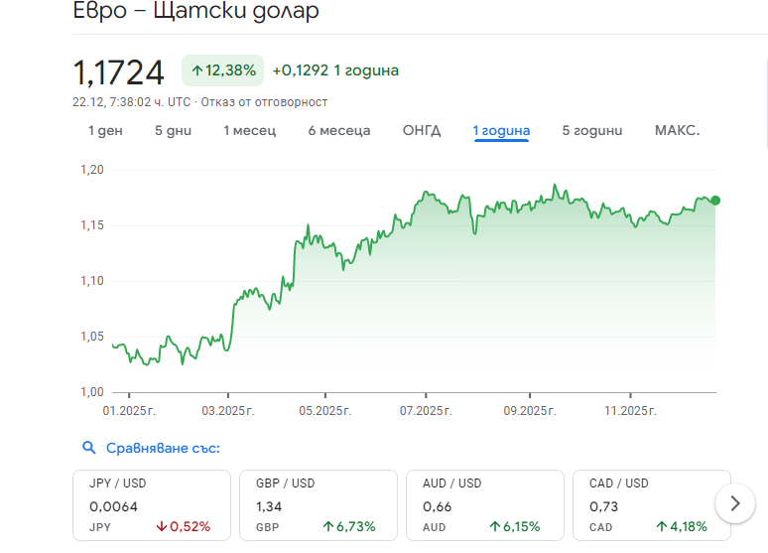The image size is (768, 553).
Task: Click the 6,15% AUD change value
Action: click(515, 526)
